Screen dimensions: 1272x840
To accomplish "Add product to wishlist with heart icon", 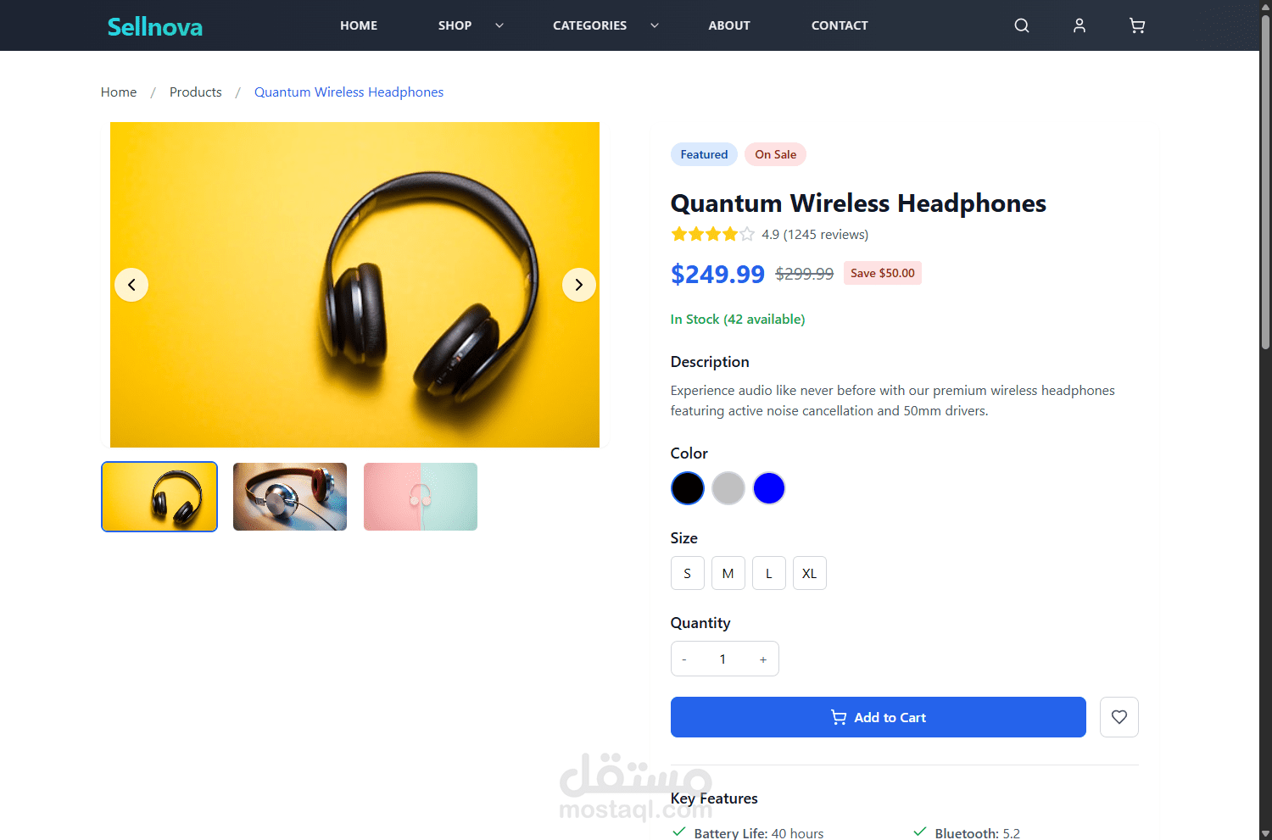I will [x=1119, y=717].
